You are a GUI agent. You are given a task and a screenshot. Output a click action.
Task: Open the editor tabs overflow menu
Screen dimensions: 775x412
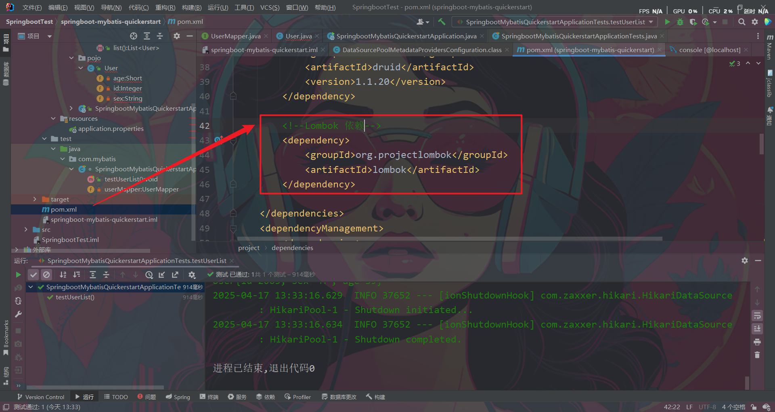(758, 36)
